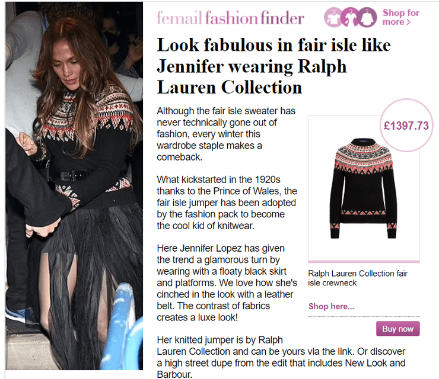Click the couple figures circle icon
The width and height of the screenshot is (439, 379).
(x=350, y=17)
